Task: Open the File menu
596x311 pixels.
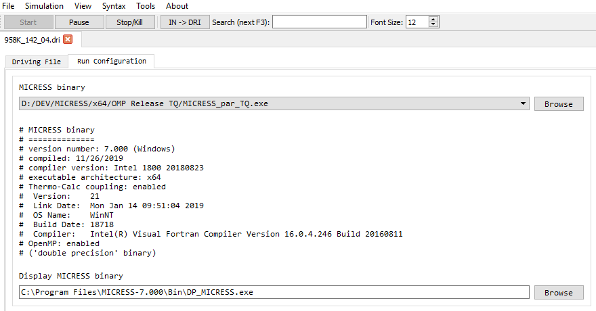Action: tap(9, 6)
